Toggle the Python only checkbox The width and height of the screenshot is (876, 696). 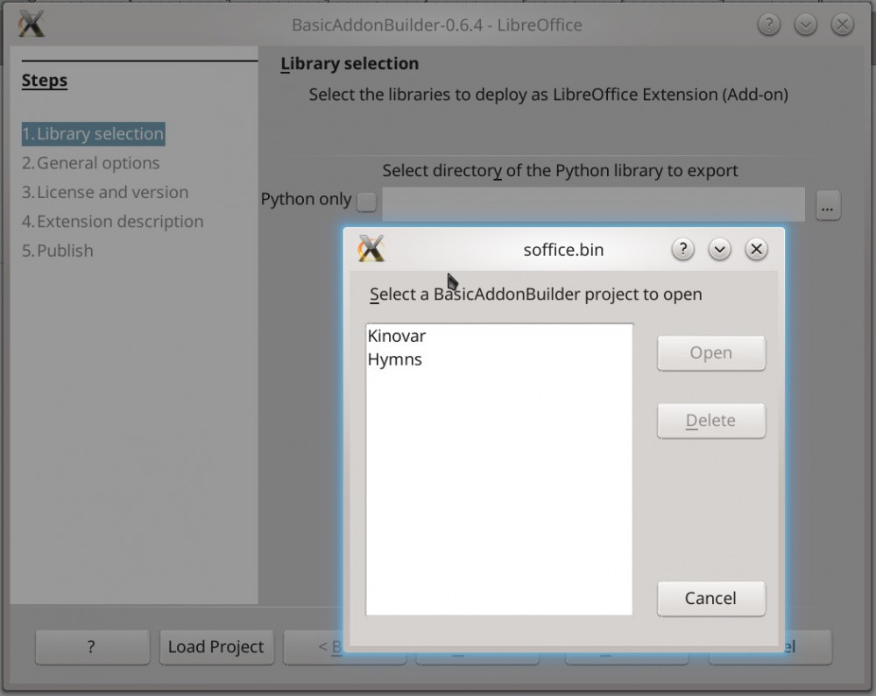[x=366, y=202]
